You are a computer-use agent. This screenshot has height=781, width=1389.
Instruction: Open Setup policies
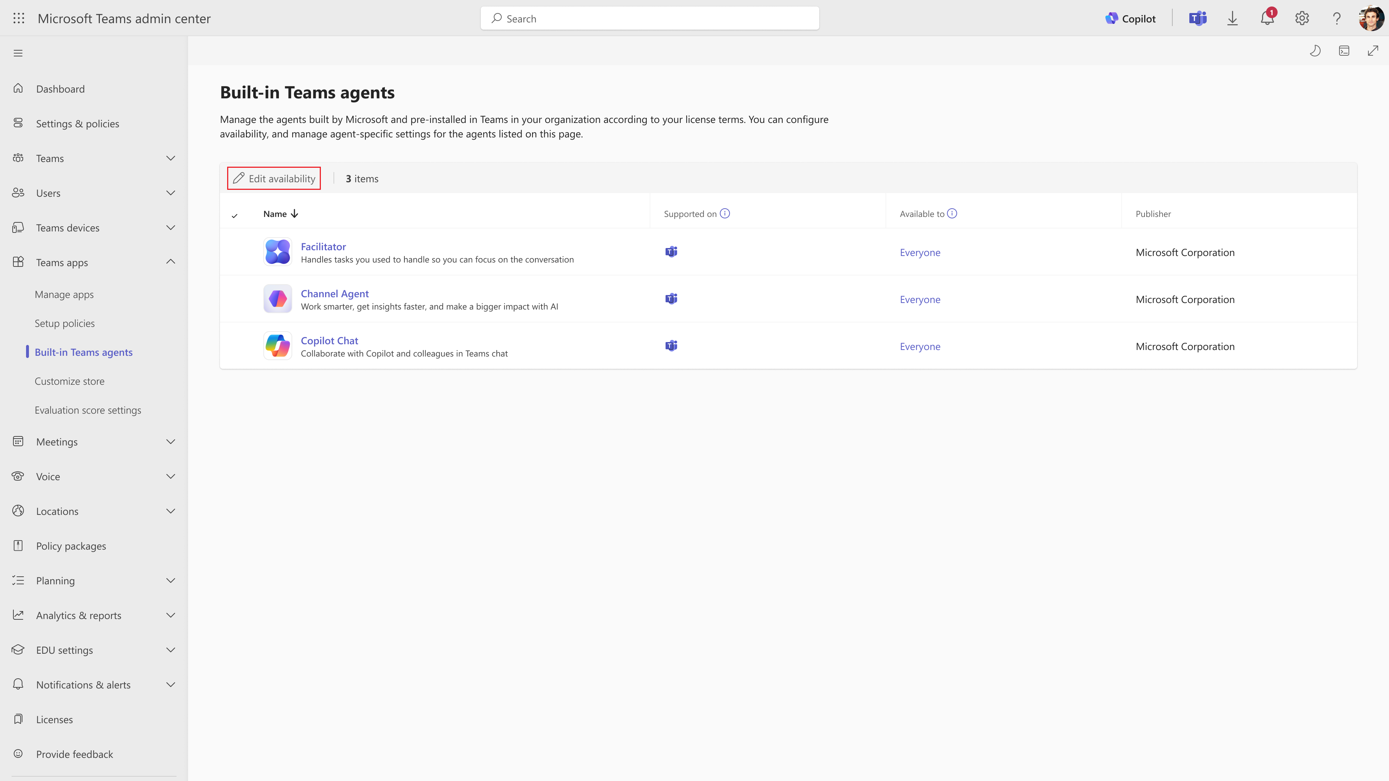pyautogui.click(x=65, y=323)
